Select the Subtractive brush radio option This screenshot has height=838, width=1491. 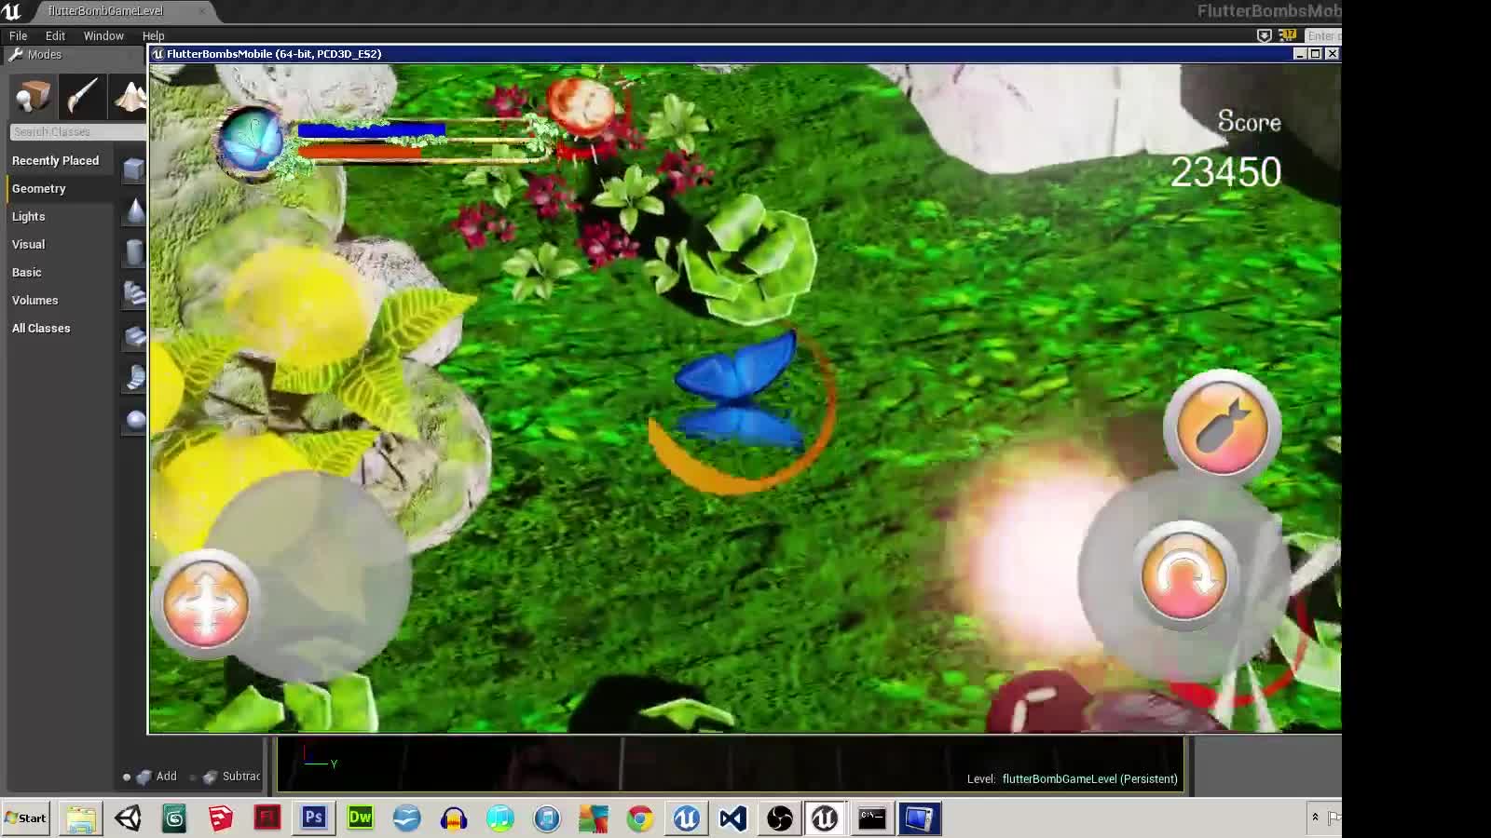coord(194,777)
